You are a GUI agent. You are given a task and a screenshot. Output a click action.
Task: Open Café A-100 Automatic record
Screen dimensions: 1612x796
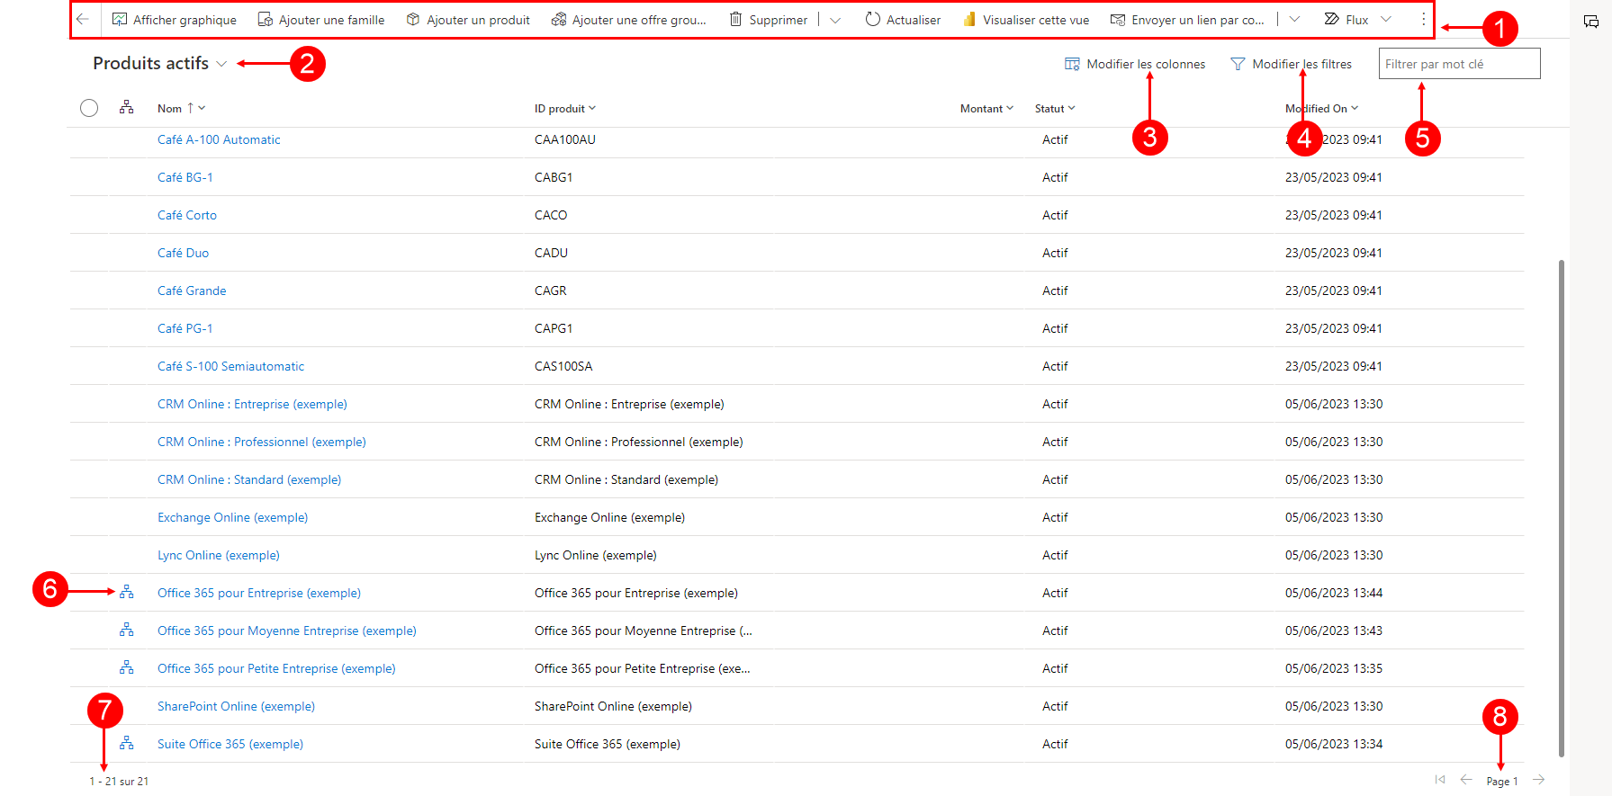[x=219, y=139]
